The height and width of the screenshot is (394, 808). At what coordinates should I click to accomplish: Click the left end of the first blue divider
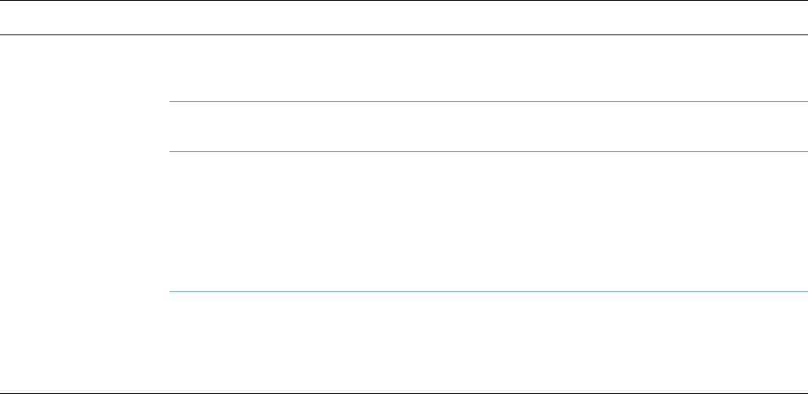(173, 101)
